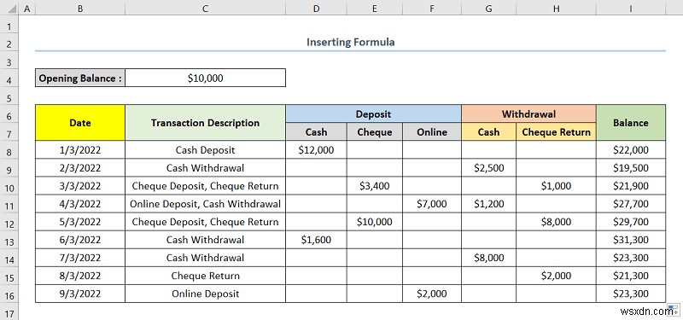
Task: Click the Online subheader under Deposit
Action: pos(432,132)
